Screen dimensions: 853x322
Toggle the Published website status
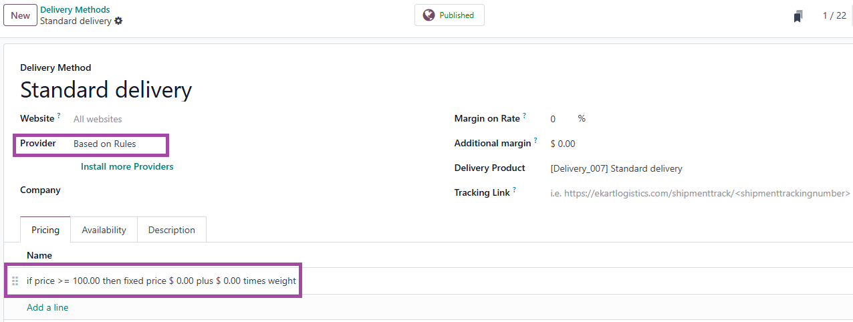point(449,15)
